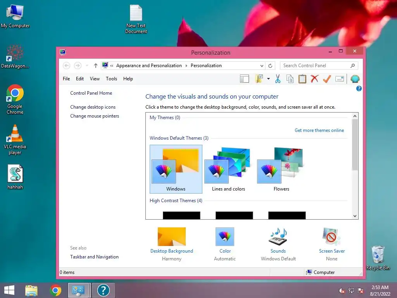Image resolution: width=397 pixels, height=298 pixels.
Task: Click the network tray icon
Action: coord(351,291)
